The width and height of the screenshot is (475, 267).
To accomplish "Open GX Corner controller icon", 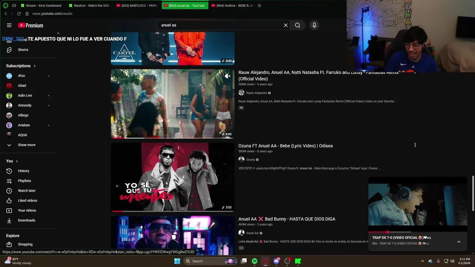I will click(x=14, y=6).
